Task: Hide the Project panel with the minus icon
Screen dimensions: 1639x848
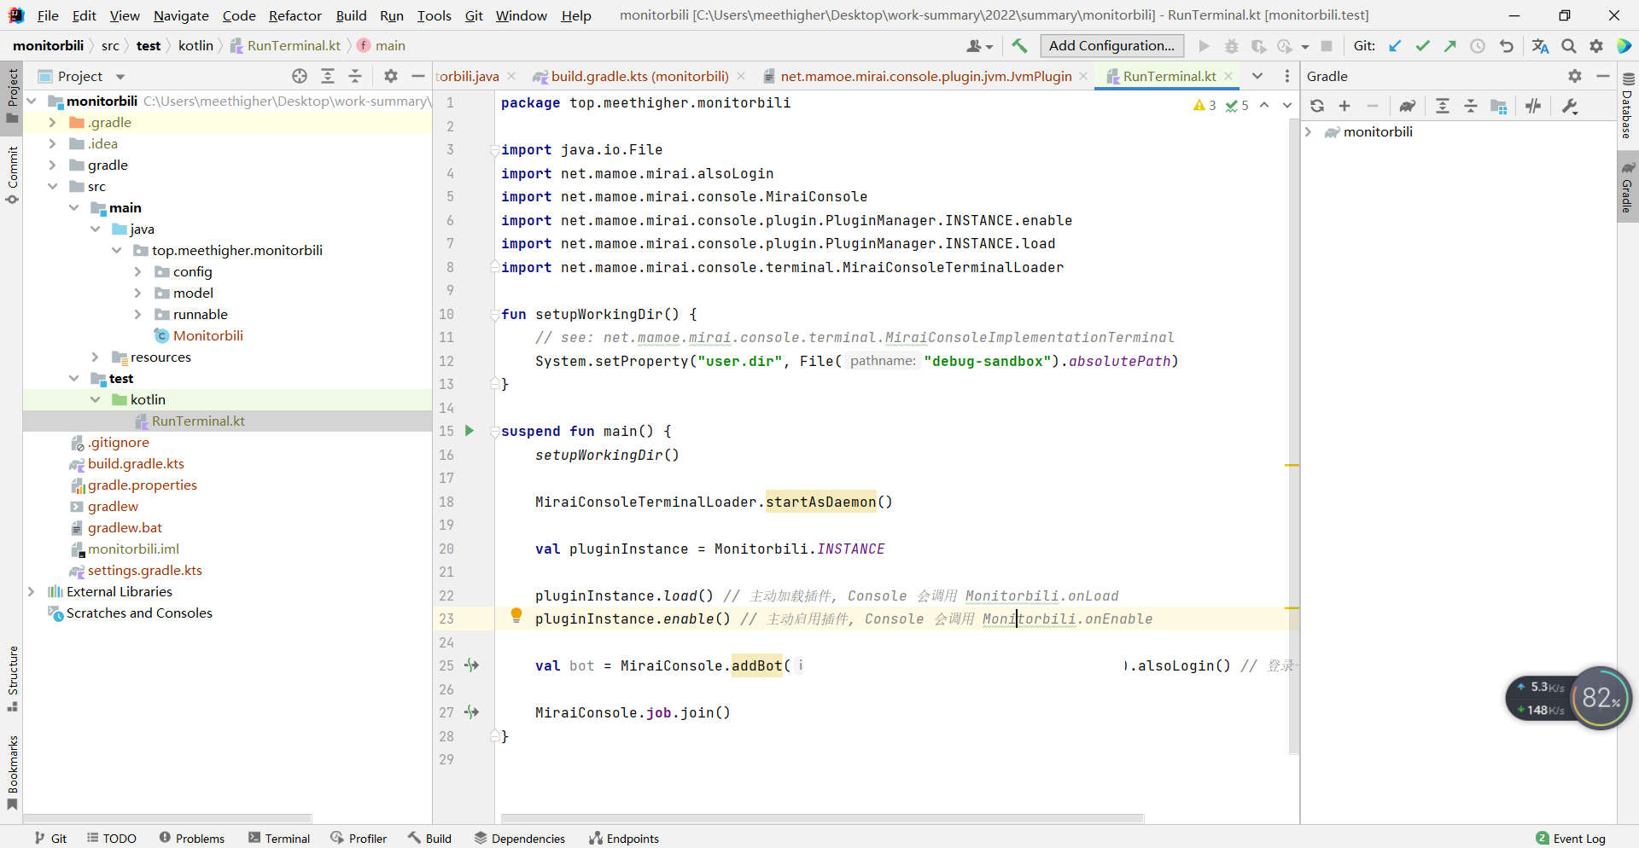Action: (x=418, y=76)
